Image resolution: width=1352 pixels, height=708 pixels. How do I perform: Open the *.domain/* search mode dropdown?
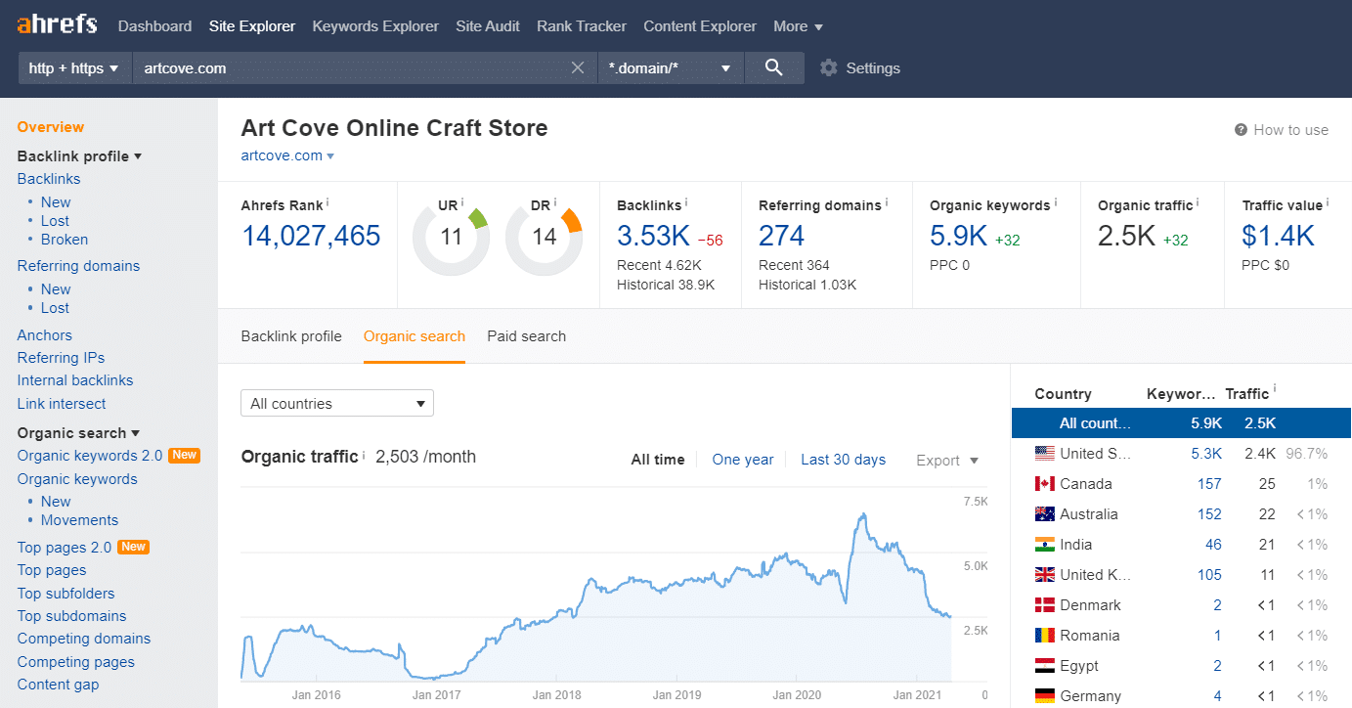[x=671, y=67]
